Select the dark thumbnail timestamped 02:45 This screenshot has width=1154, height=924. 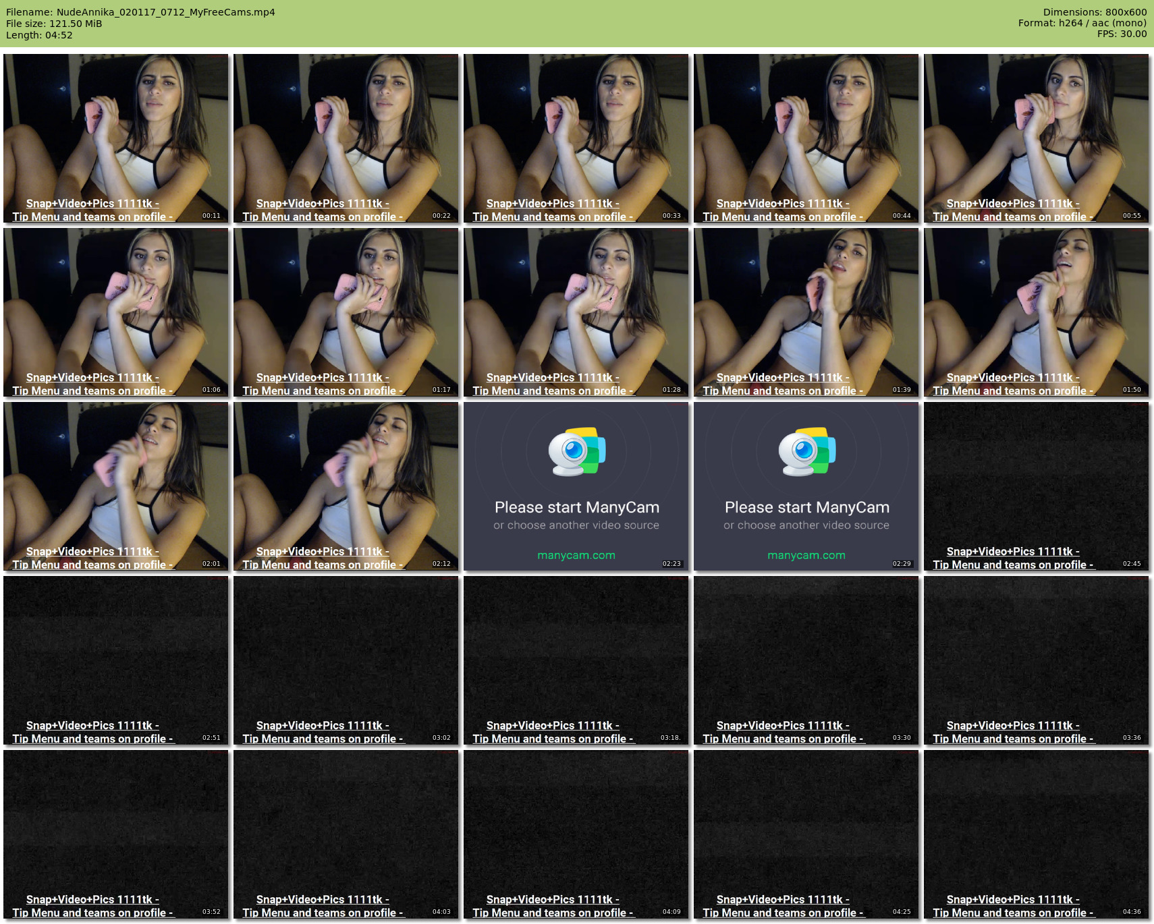pos(1036,486)
